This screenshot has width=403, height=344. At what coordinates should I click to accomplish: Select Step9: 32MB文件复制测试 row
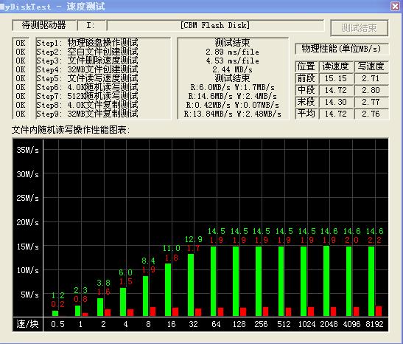coord(87,114)
